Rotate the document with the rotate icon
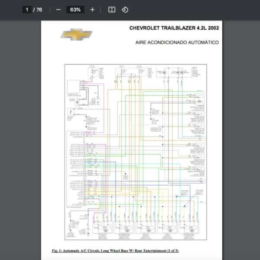This screenshot has width=260, height=260. (125, 10)
